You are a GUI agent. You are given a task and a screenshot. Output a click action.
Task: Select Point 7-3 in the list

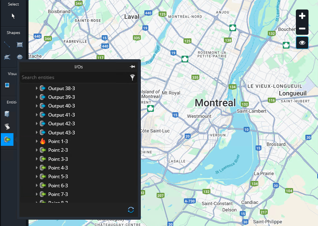pyautogui.click(x=58, y=194)
